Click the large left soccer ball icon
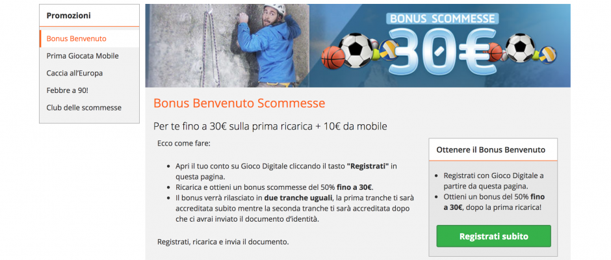This screenshot has height=260, width=611. click(355, 50)
